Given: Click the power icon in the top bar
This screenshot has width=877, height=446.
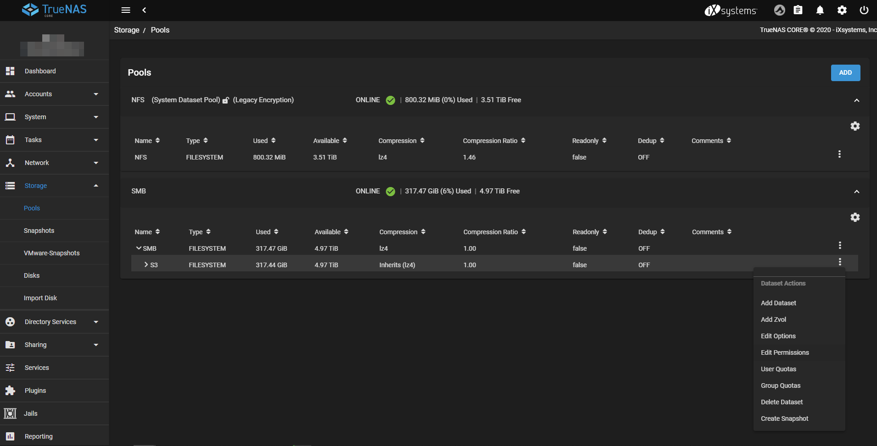Looking at the screenshot, I should [x=864, y=10].
